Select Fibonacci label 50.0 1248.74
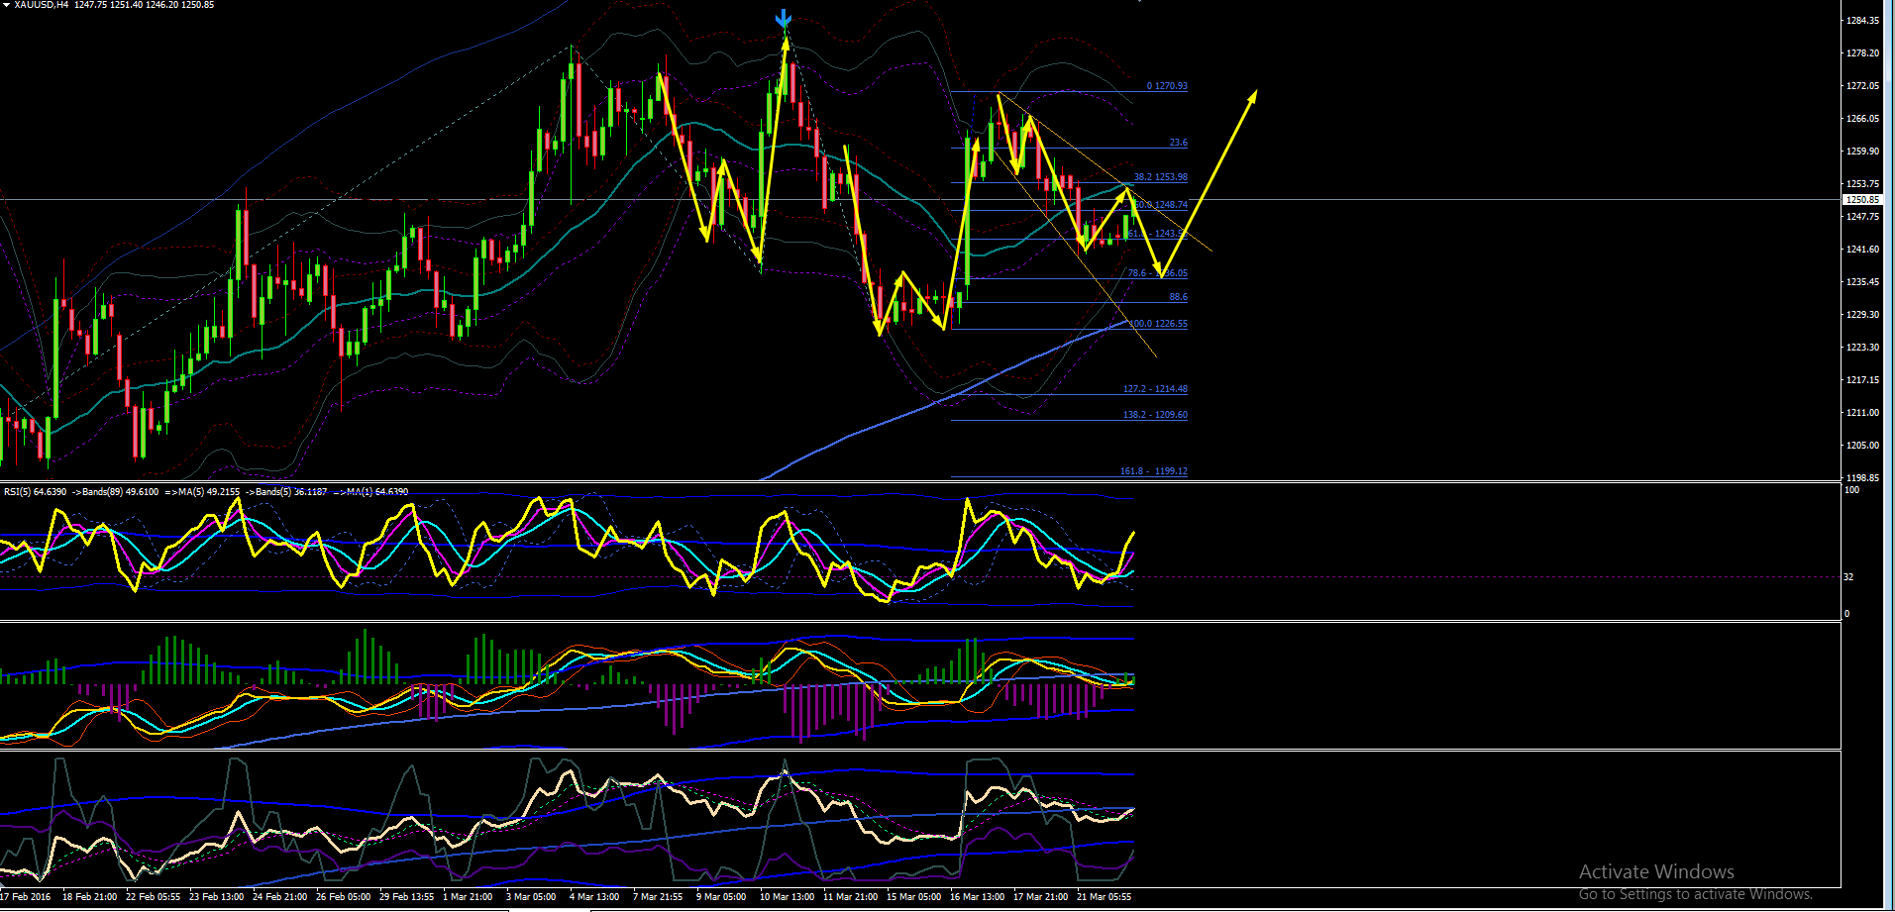Viewport: 1895px width, 912px height. coord(1160,205)
